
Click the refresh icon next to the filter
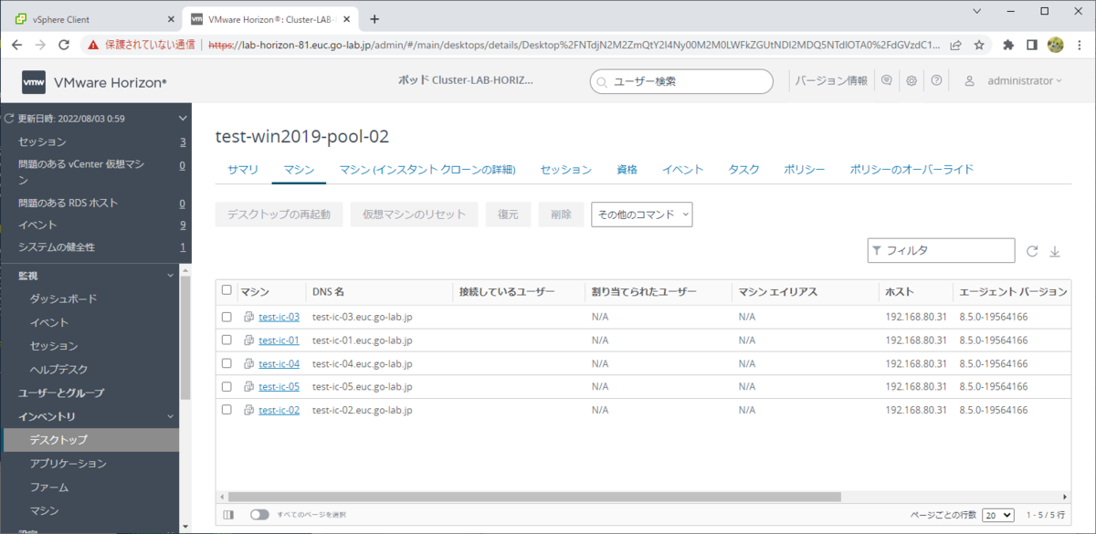coord(1032,251)
